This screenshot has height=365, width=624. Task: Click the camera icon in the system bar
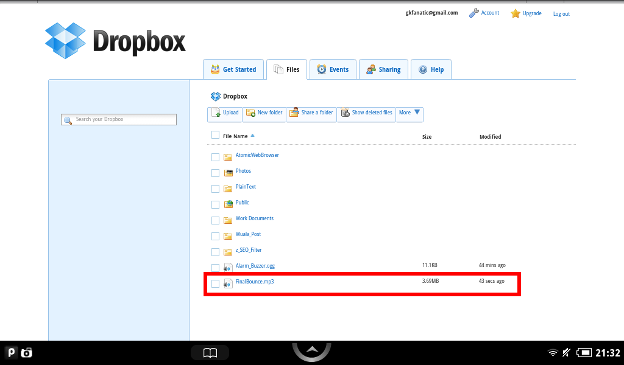tap(27, 352)
